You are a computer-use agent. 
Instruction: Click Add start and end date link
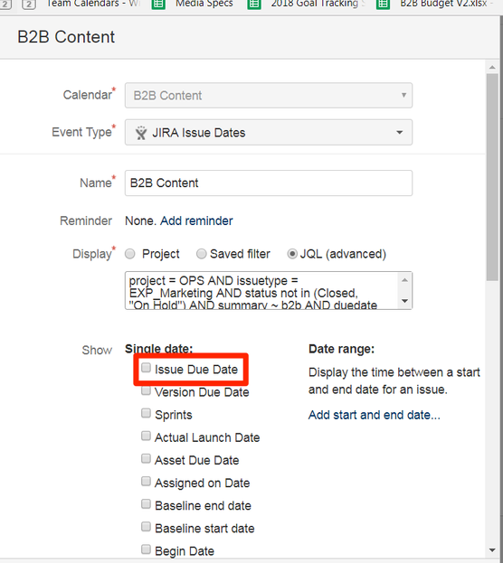(375, 415)
